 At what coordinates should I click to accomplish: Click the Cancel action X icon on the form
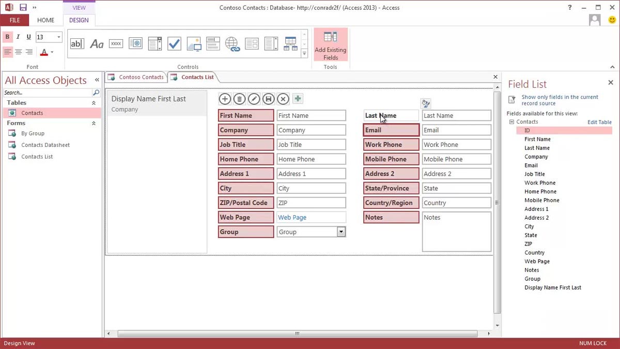pos(283,99)
